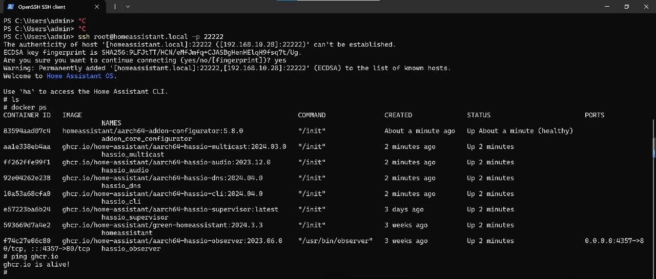Click the NAMES column header
656x279 pixels.
point(111,123)
